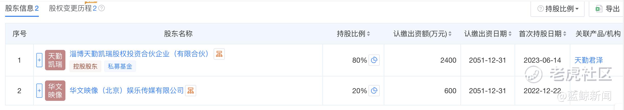Open 淄博天勤凯瑞股权投资合伙企业 link
Image resolution: width=624 pixels, height=110 pixels.
click(x=139, y=54)
